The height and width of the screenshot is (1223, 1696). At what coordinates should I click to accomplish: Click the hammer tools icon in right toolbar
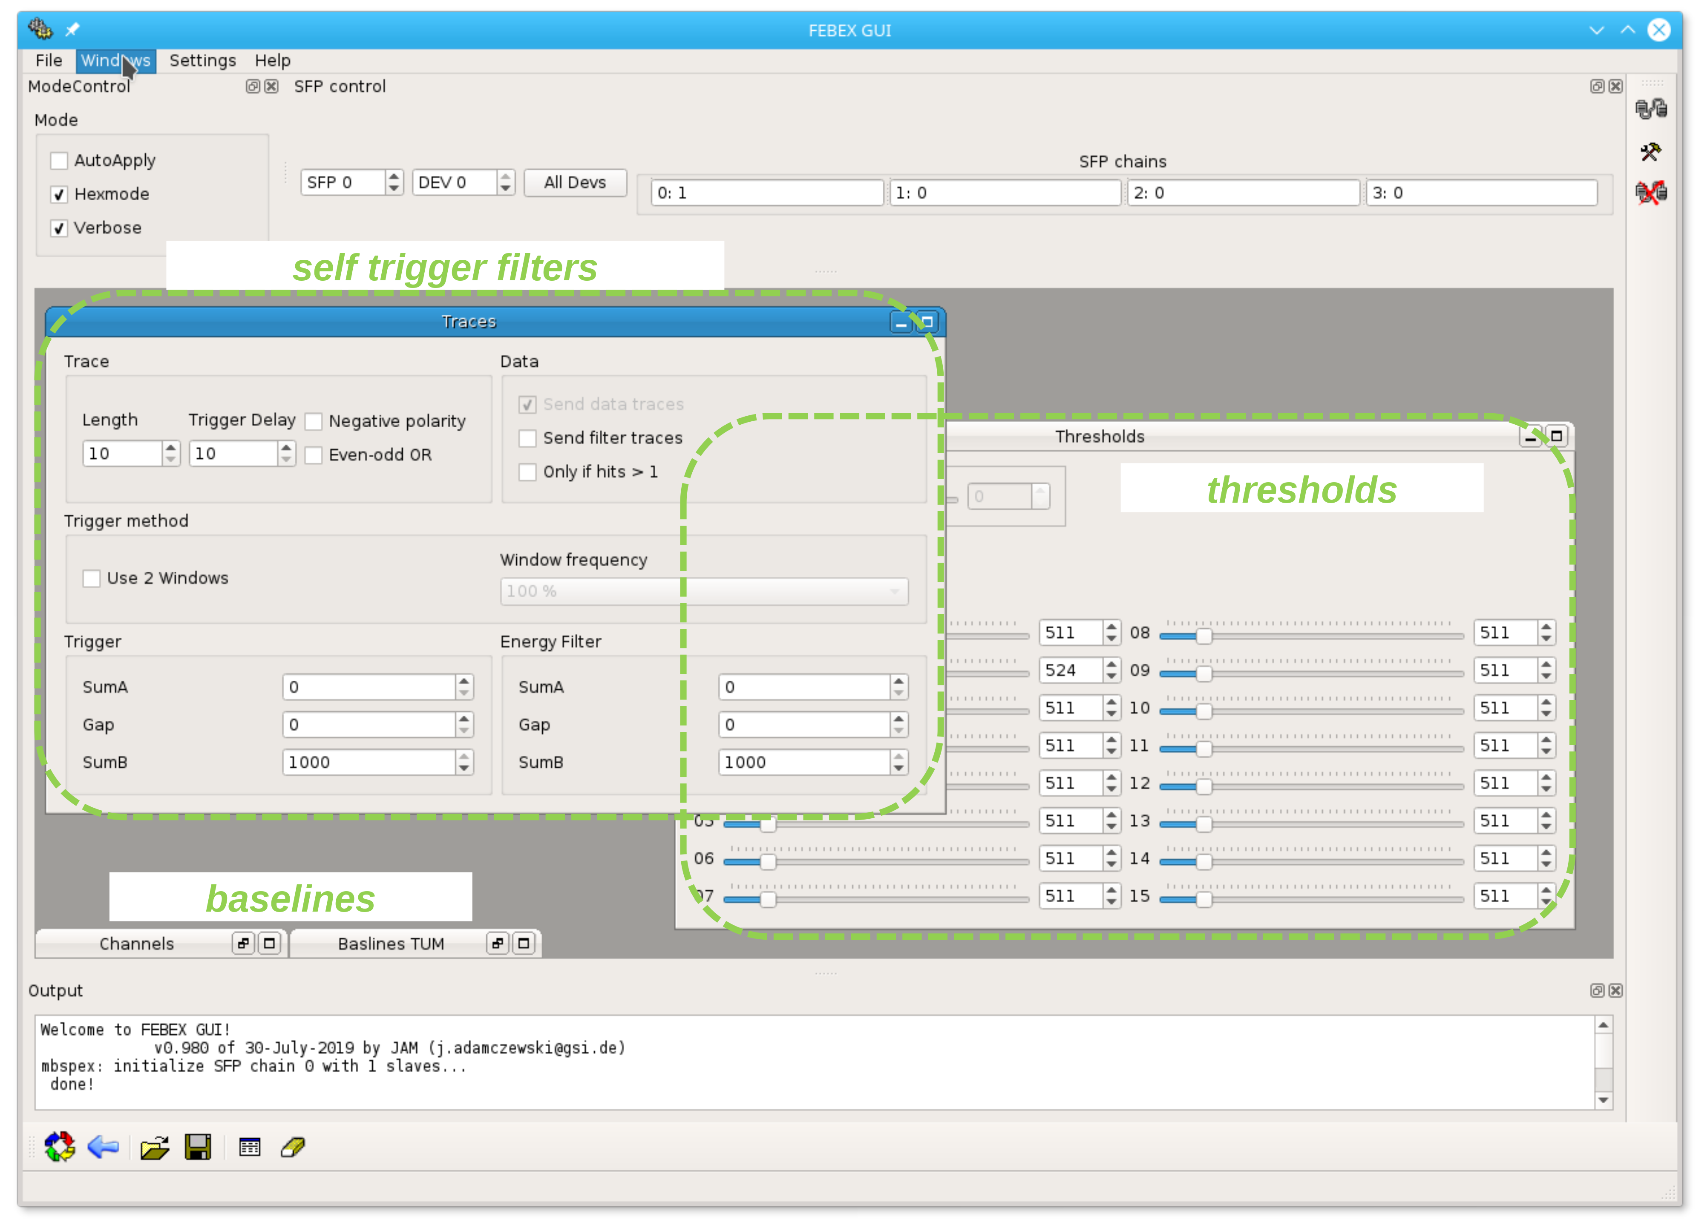point(1651,152)
